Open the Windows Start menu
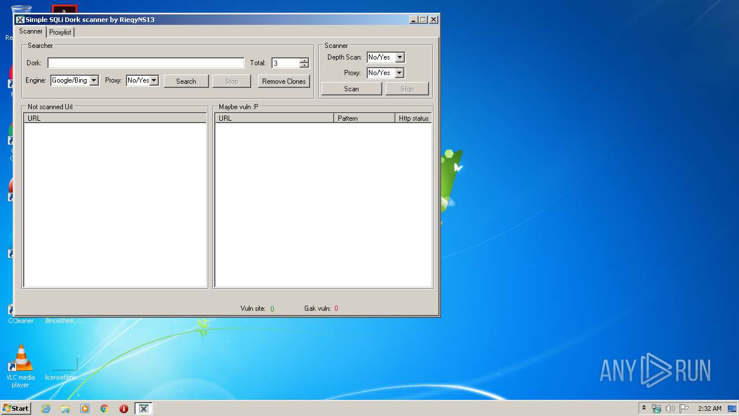739x416 pixels. coord(16,408)
